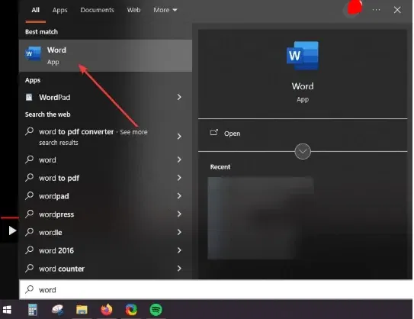Open File Explorer from the taskbar
This screenshot has height=319, width=414.
82,310
